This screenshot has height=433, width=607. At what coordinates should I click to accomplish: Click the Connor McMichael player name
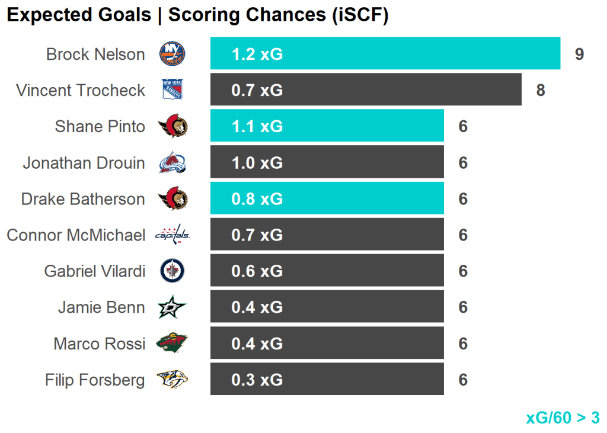[x=76, y=235]
